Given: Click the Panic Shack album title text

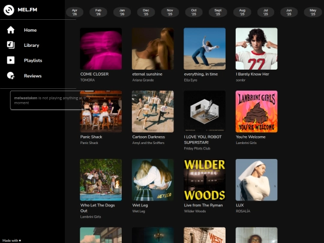Looking at the screenshot, I should 91,137.
